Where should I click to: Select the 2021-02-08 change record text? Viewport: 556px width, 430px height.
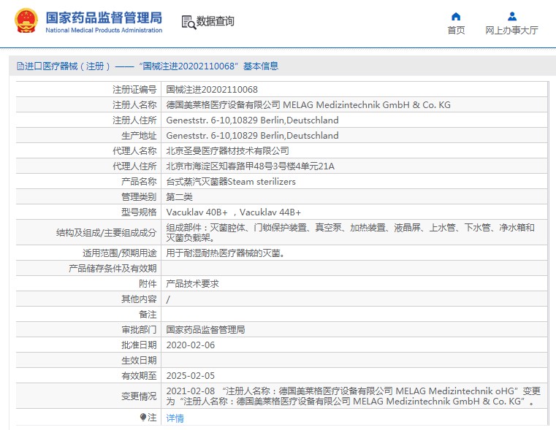354,396
